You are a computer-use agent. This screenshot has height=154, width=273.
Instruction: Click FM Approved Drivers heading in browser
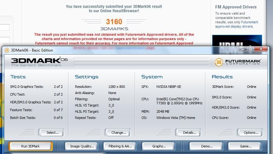(x=236, y=7)
